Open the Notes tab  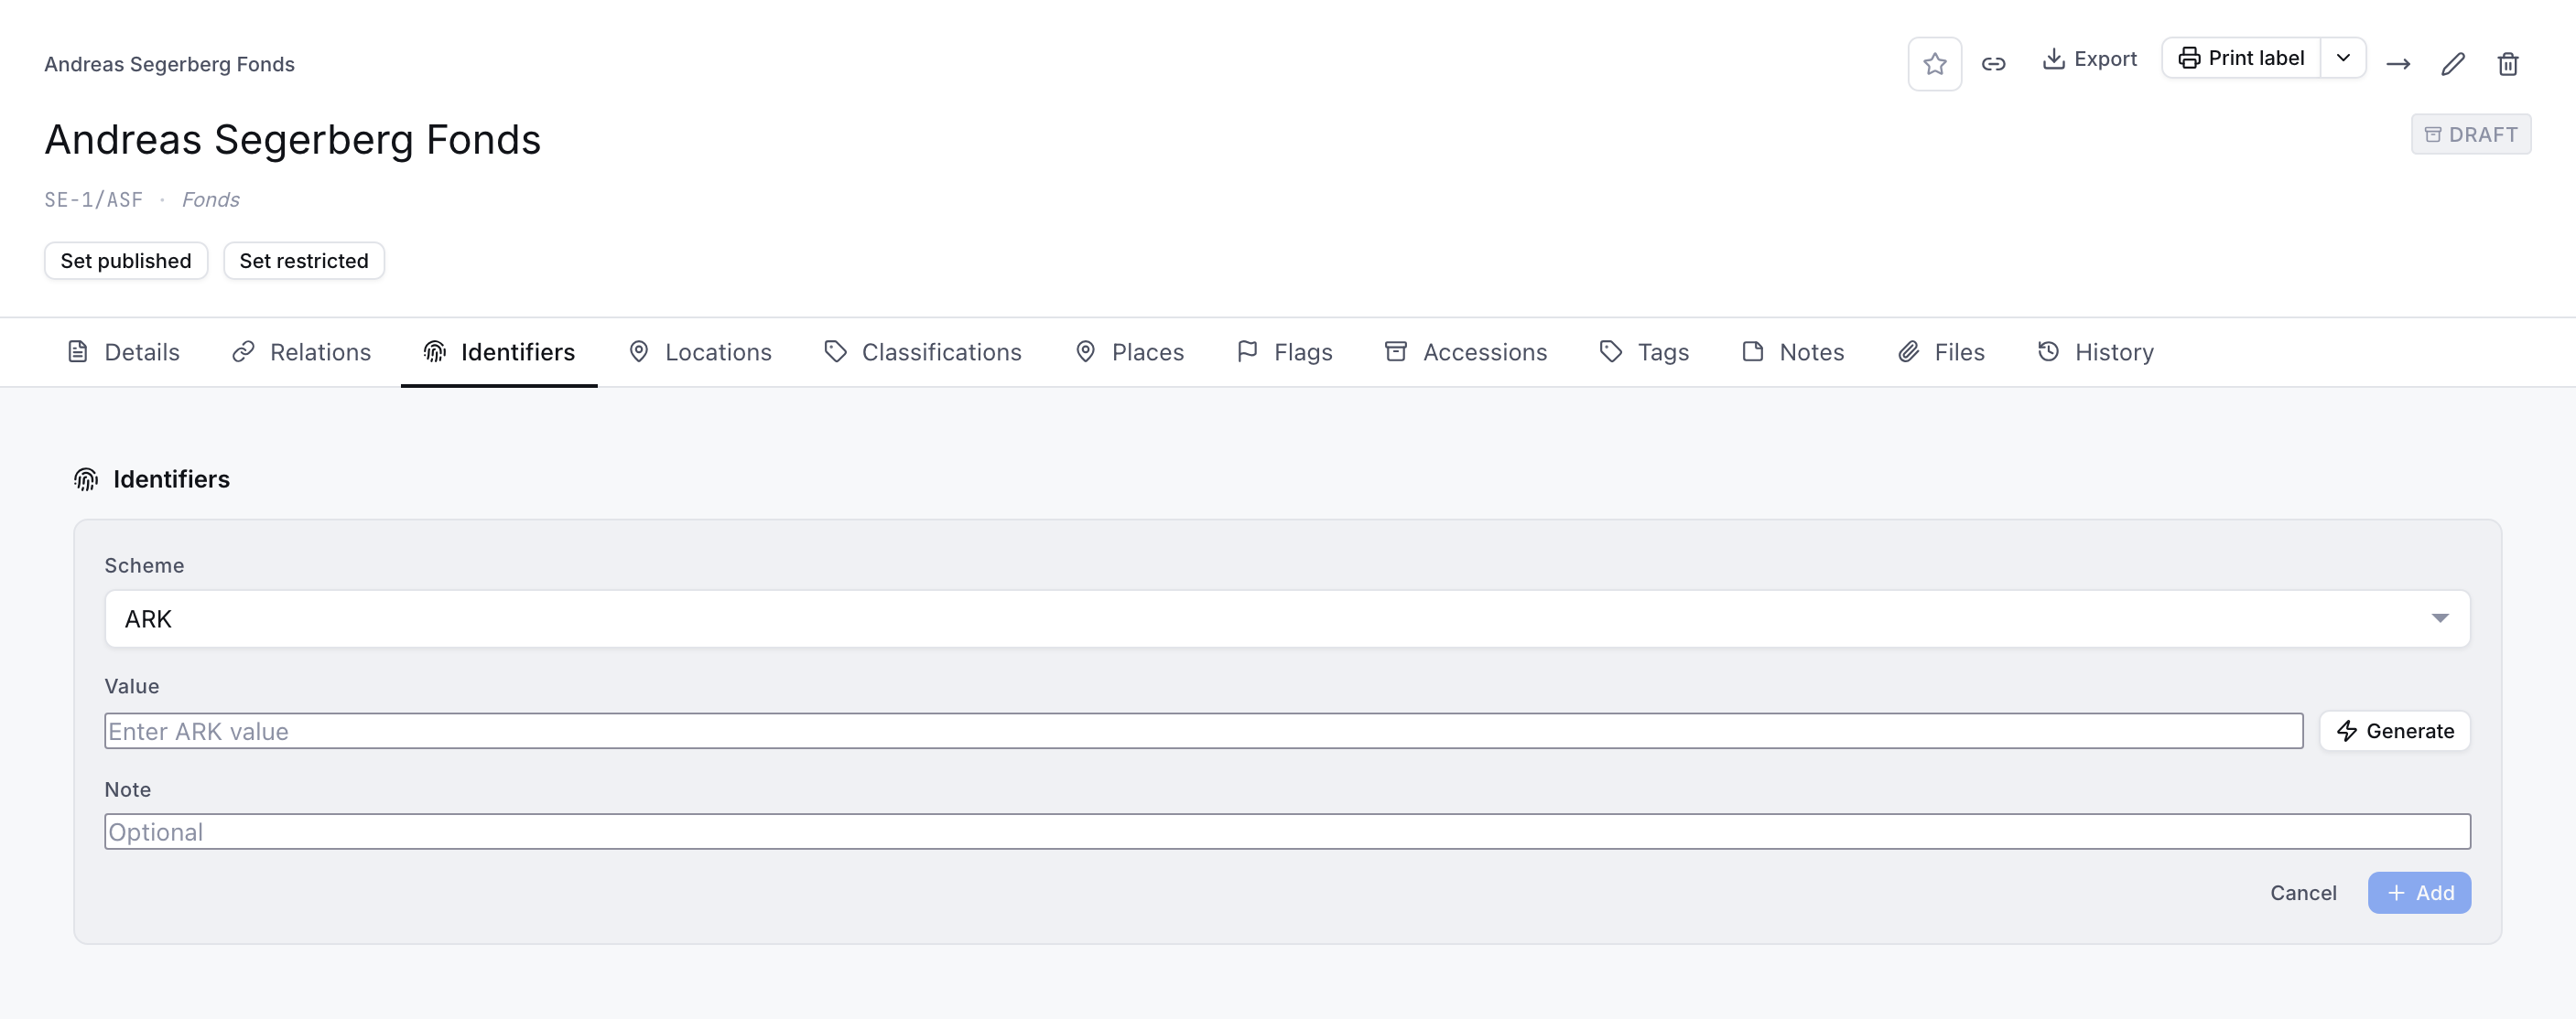tap(1792, 351)
